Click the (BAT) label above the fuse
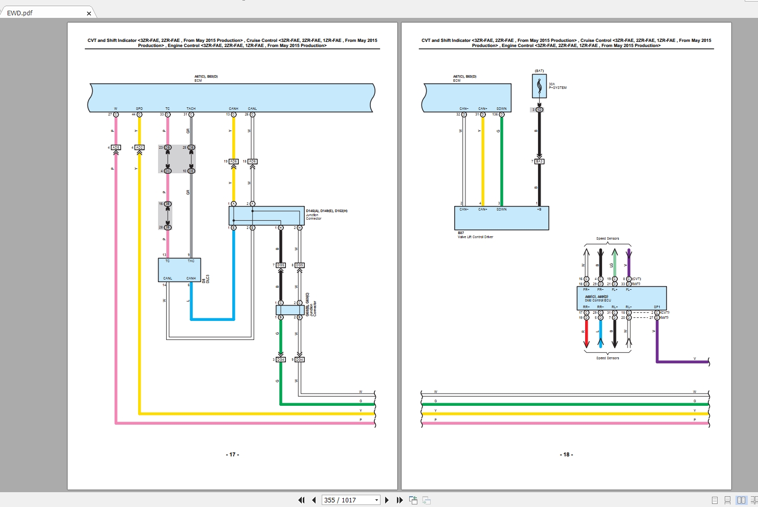The width and height of the screenshot is (758, 507). (539, 71)
